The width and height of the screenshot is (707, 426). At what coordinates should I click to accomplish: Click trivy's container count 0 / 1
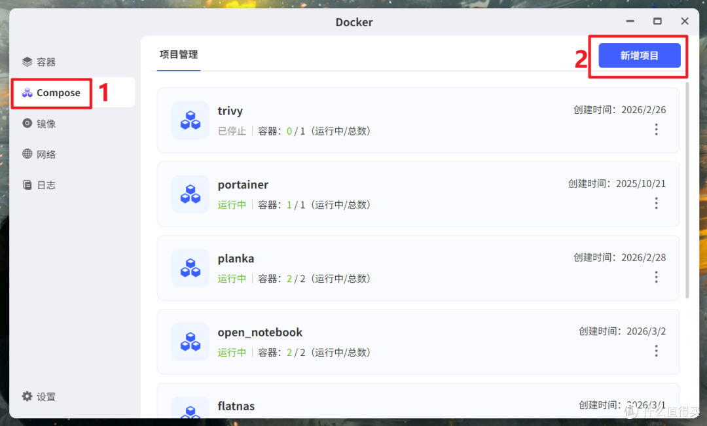(296, 131)
